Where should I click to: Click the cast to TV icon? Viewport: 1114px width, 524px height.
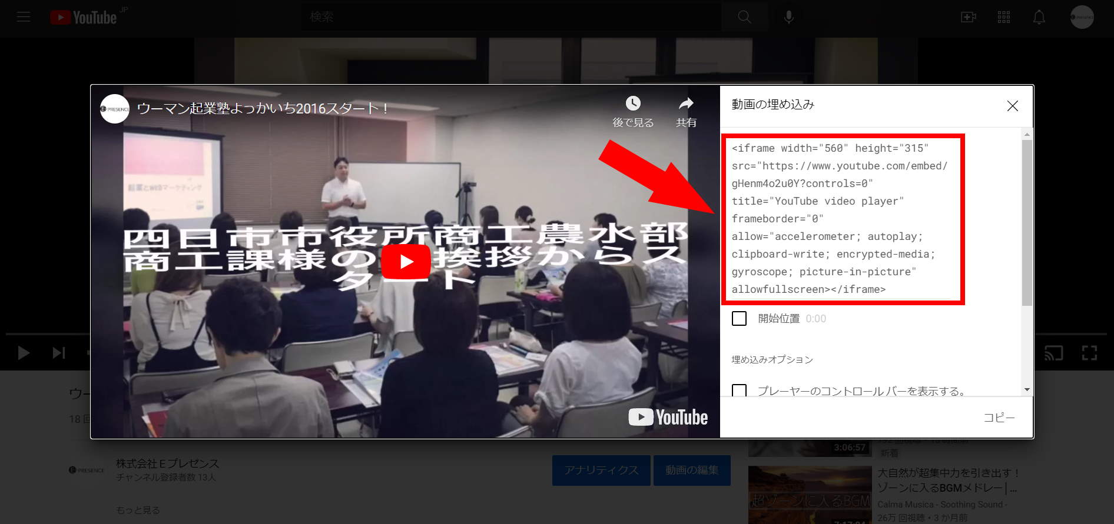pos(1053,353)
